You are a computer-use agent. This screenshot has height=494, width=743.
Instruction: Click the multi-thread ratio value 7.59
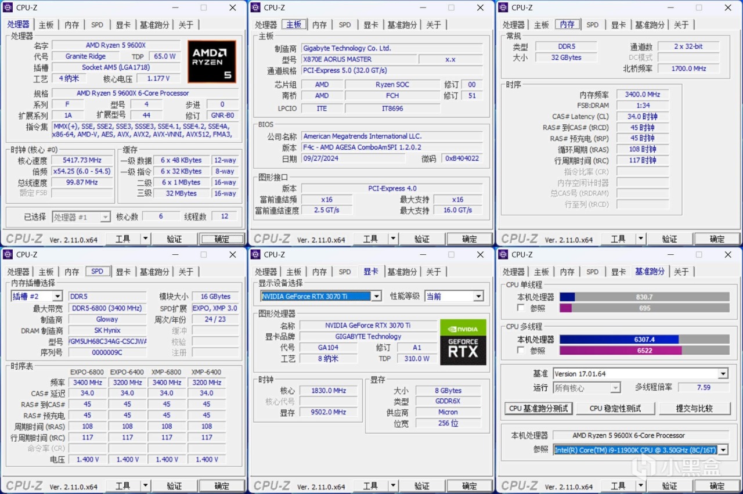pyautogui.click(x=704, y=388)
